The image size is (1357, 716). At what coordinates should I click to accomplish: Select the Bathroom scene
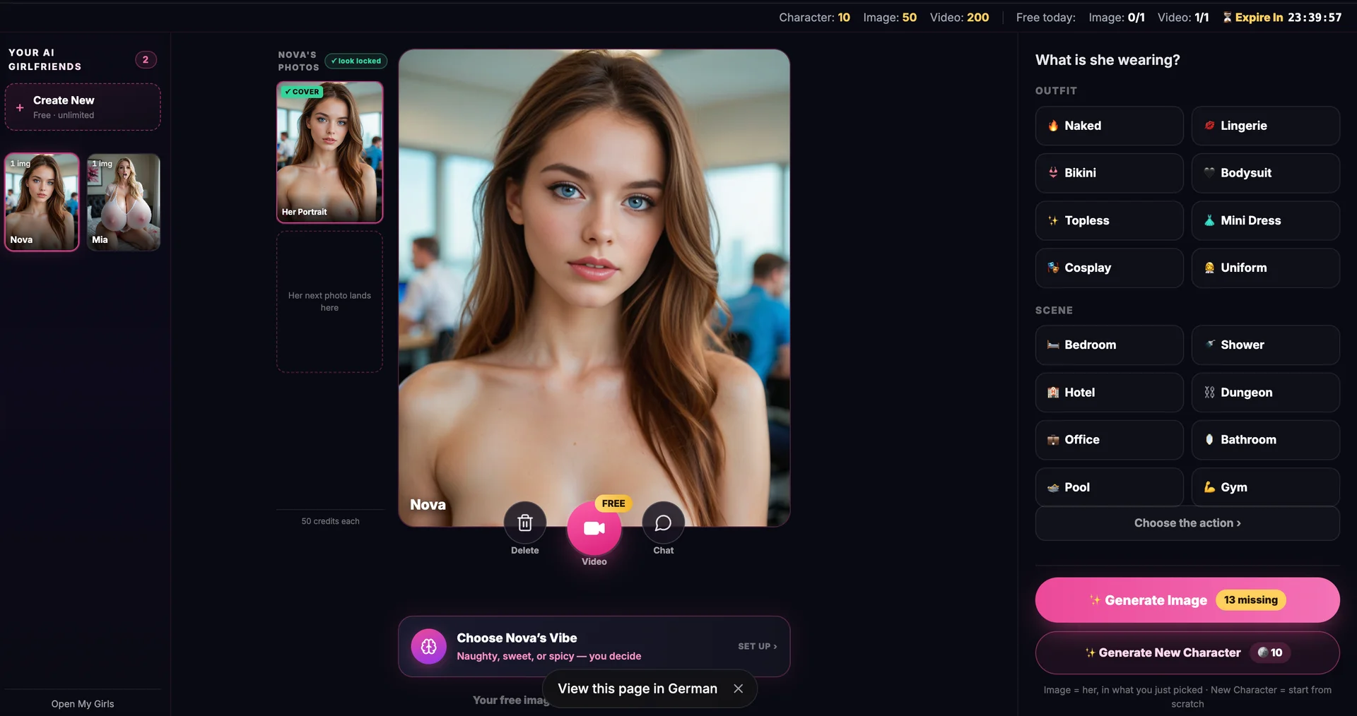(x=1265, y=439)
